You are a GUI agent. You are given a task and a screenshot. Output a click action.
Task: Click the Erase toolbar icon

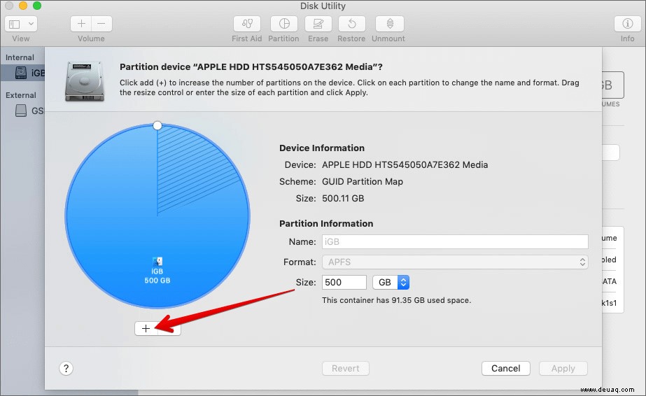pyautogui.click(x=318, y=24)
